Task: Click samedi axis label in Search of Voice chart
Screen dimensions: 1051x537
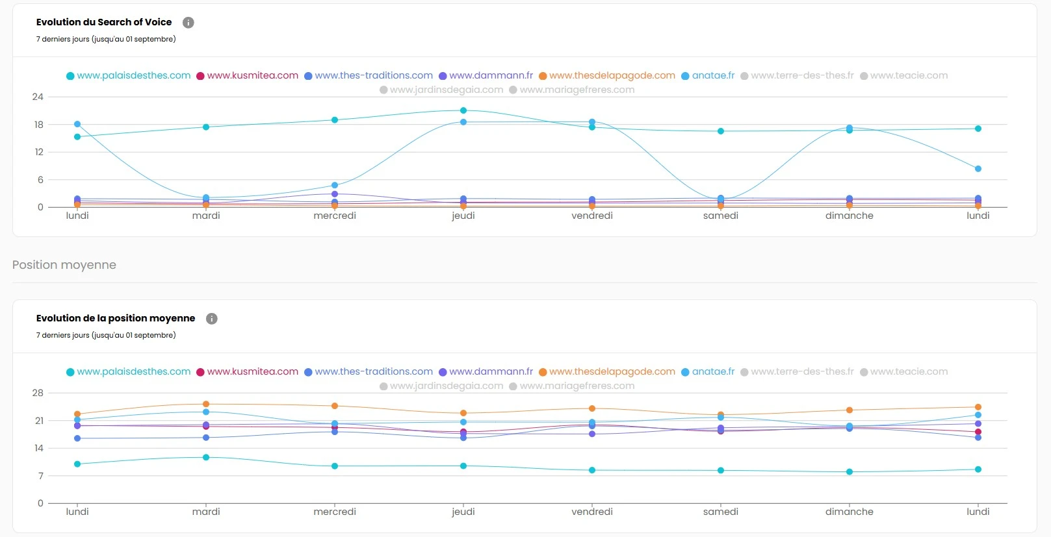Action: pyautogui.click(x=720, y=216)
